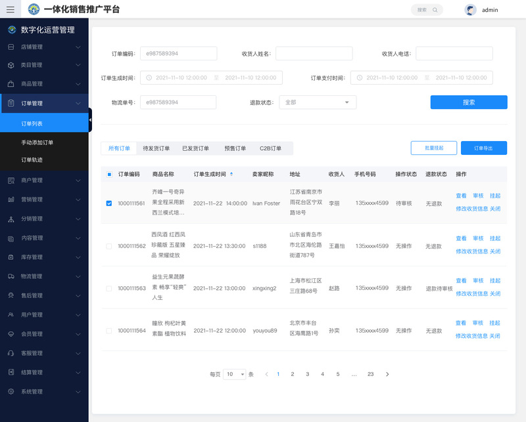Viewport: 526px width, 422px height.
Task: Expand 商品管理 chevron
Action: click(x=78, y=84)
